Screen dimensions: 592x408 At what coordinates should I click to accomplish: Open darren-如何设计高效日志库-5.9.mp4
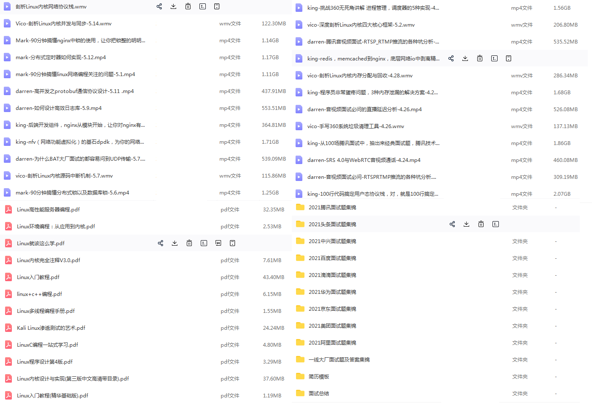coord(58,108)
